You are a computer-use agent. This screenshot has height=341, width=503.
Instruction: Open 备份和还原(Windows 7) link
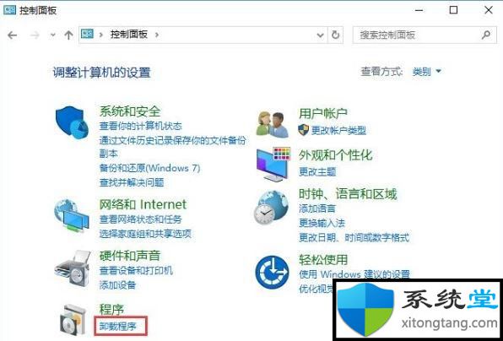pyautogui.click(x=150, y=168)
